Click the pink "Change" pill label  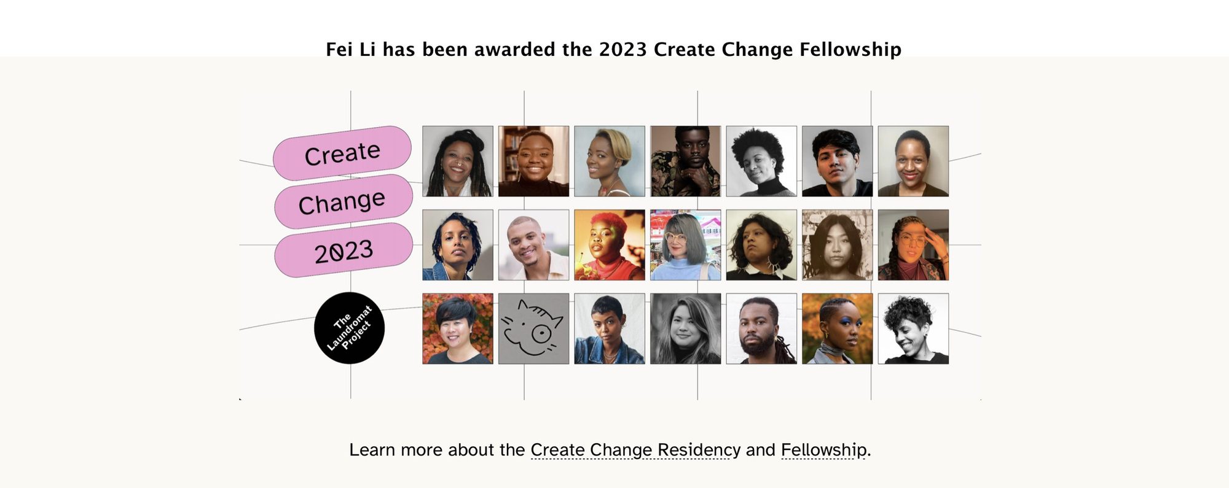click(x=343, y=202)
